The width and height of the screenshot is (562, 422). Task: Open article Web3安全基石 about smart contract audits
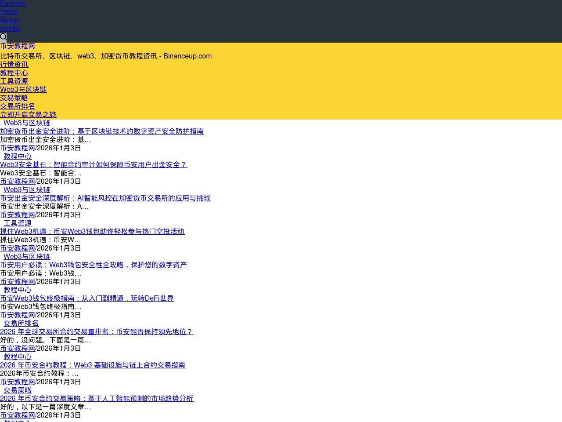pos(94,165)
